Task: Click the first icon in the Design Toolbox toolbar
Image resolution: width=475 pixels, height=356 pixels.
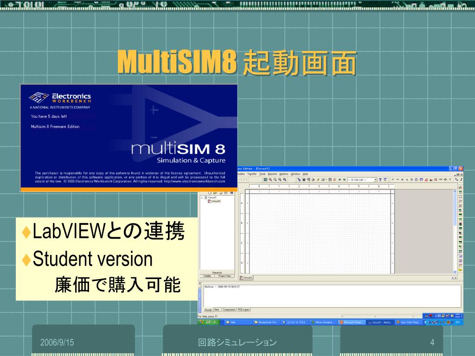Action: (x=210, y=193)
